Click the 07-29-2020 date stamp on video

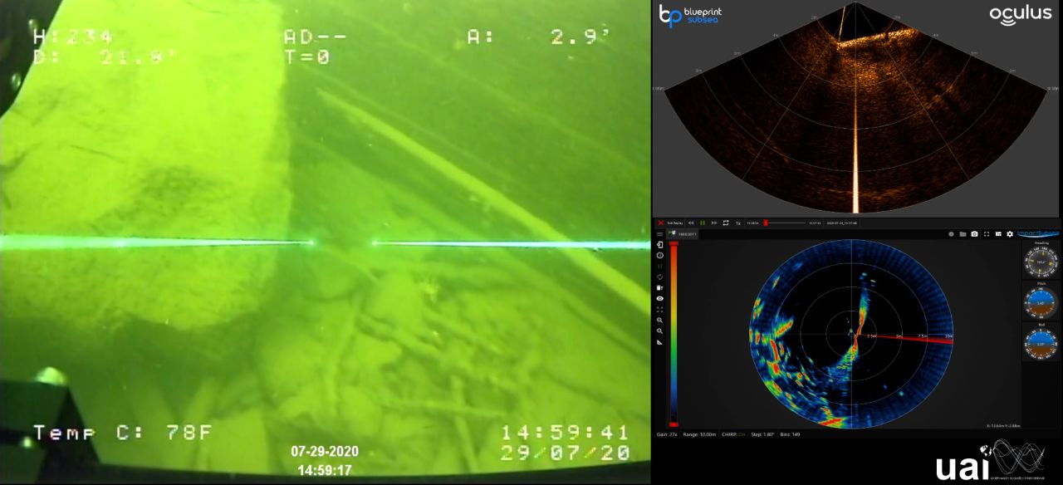point(325,452)
